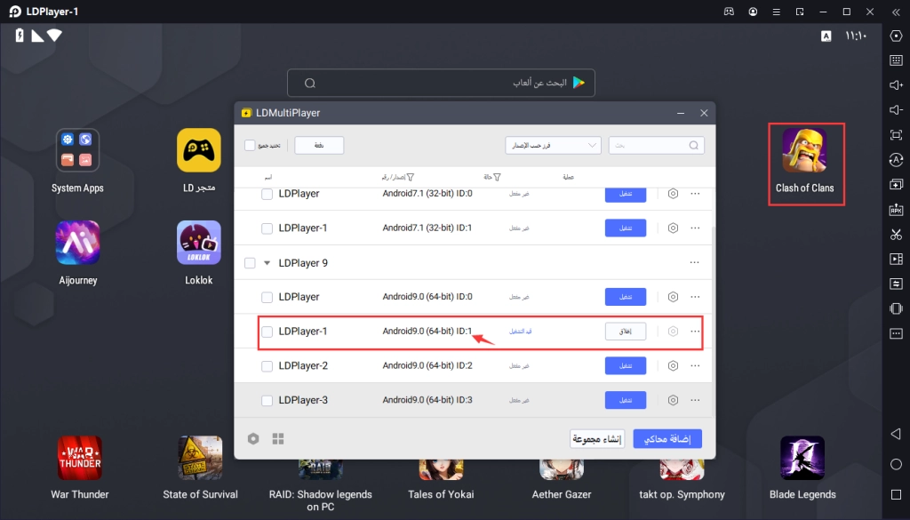
Task: Tick the select-all checkbox in LDMultiPlayer
Action: pyautogui.click(x=250, y=145)
